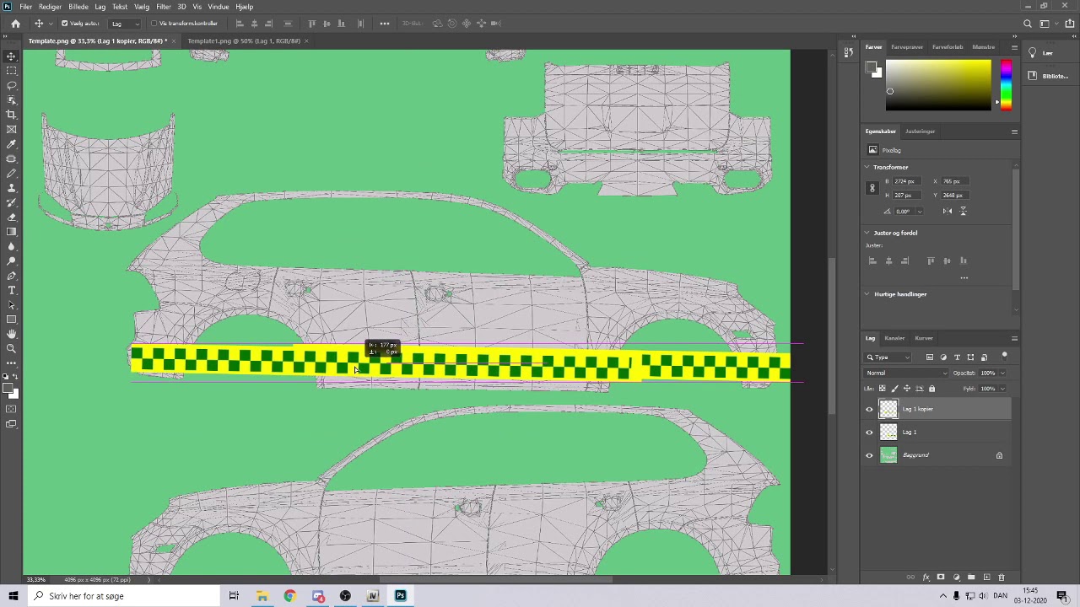Open the Opacitet value dropdown arrow
This screenshot has height=607, width=1080.
(1002, 373)
